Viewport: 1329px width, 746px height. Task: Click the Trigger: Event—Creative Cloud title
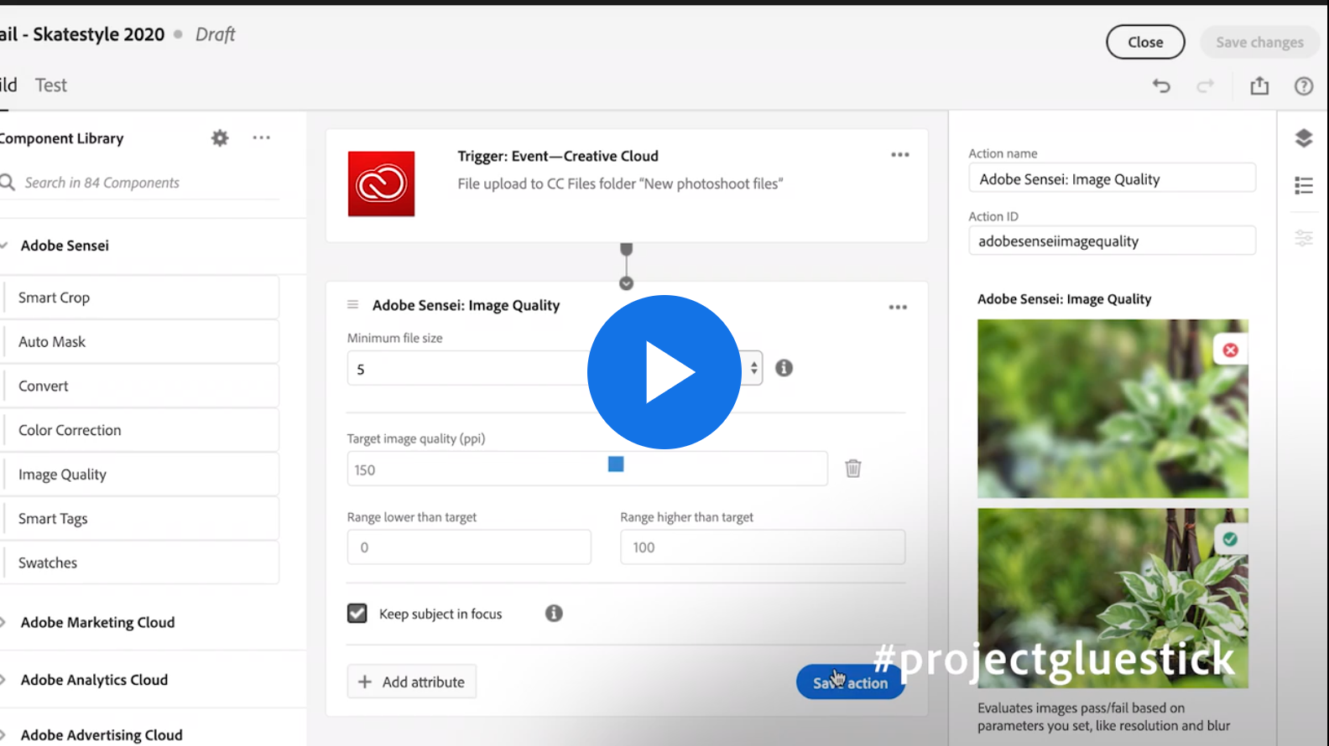point(558,156)
